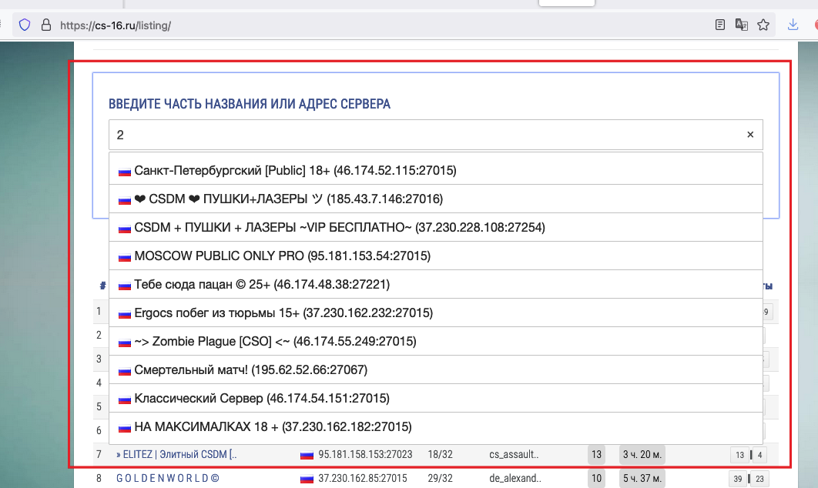
Task: Click the Russian flag in GOLDENWORLD row
Action: tap(307, 479)
